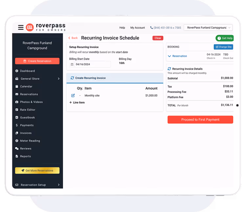Add a new Line Item
This screenshot has width=246, height=212.
pyautogui.click(x=77, y=102)
